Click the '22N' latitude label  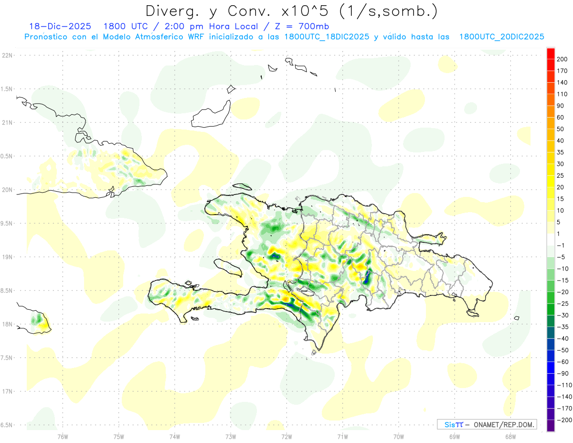7,55
